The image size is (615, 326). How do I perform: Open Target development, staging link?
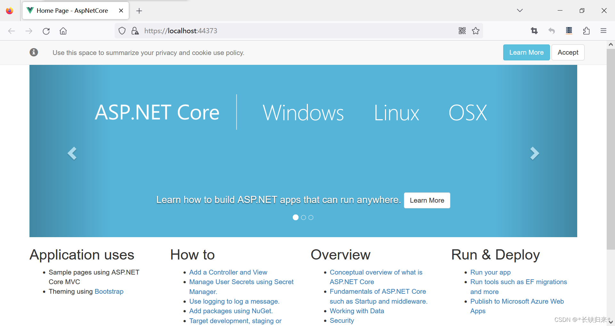(235, 321)
